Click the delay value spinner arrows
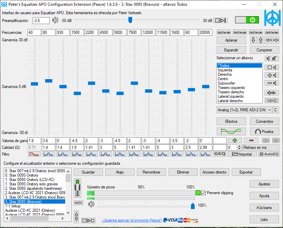Screen dimensions: 283x228 tap(239, 147)
